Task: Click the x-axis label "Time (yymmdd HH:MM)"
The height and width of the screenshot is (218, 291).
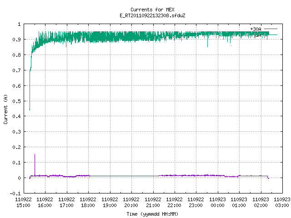Action: coord(152,214)
